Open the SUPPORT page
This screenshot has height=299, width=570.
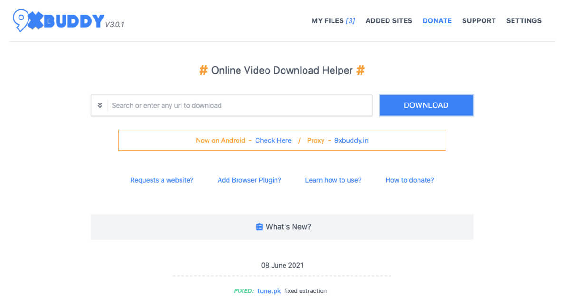click(x=478, y=21)
